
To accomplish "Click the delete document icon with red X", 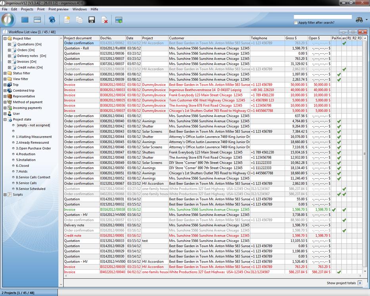I will 104,19.
